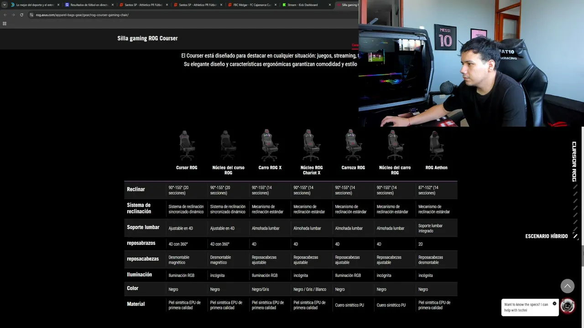Open the 'Núcleo del carro ROG' product link

click(x=395, y=170)
